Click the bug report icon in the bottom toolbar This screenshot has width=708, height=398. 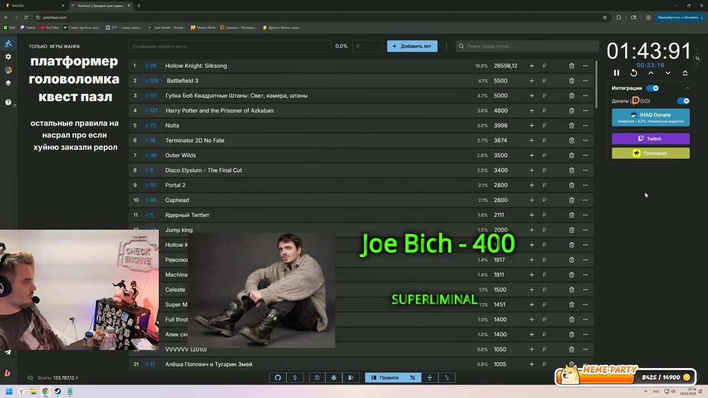pyautogui.click(x=334, y=378)
